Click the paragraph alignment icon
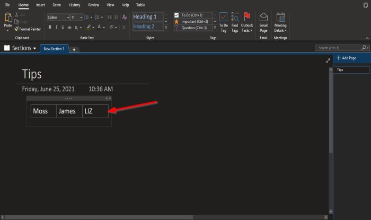Viewport: 371px width, 220px height. 111,27
